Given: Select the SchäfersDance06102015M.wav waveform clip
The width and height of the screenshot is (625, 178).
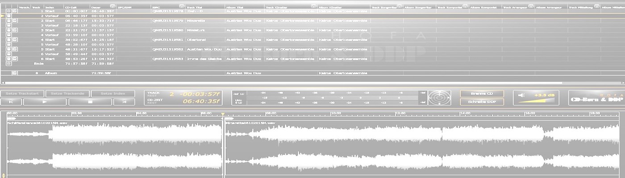Looking at the screenshot, I should click(x=115, y=147).
